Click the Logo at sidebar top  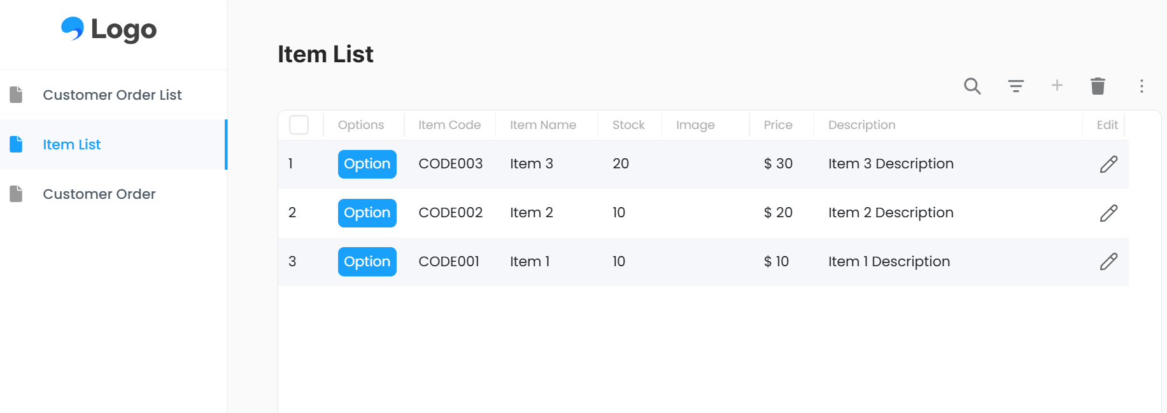(109, 29)
